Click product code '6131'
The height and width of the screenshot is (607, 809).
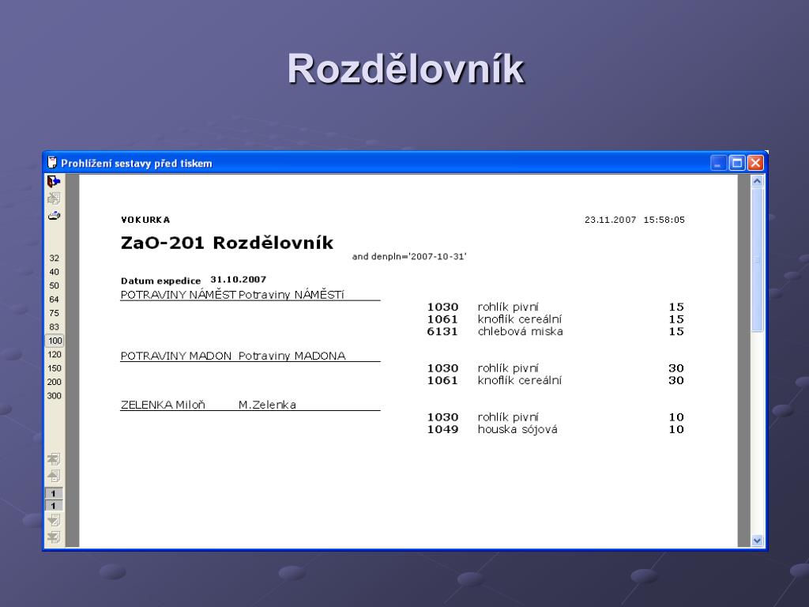442,331
